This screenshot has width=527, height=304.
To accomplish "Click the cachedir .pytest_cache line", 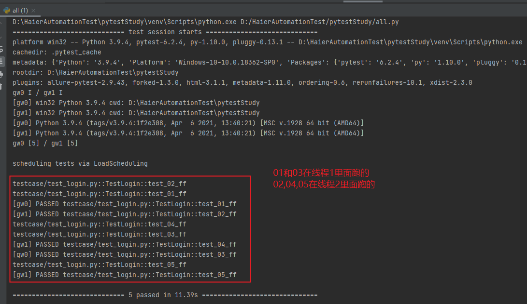I will coord(57,53).
